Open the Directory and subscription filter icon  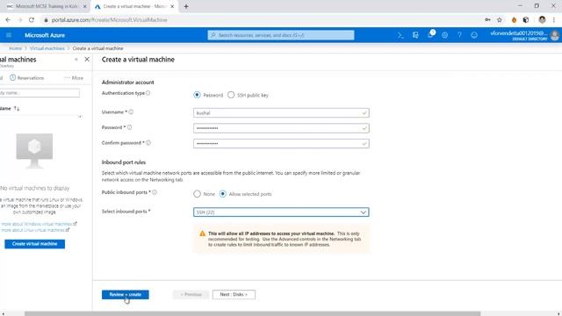pos(415,35)
